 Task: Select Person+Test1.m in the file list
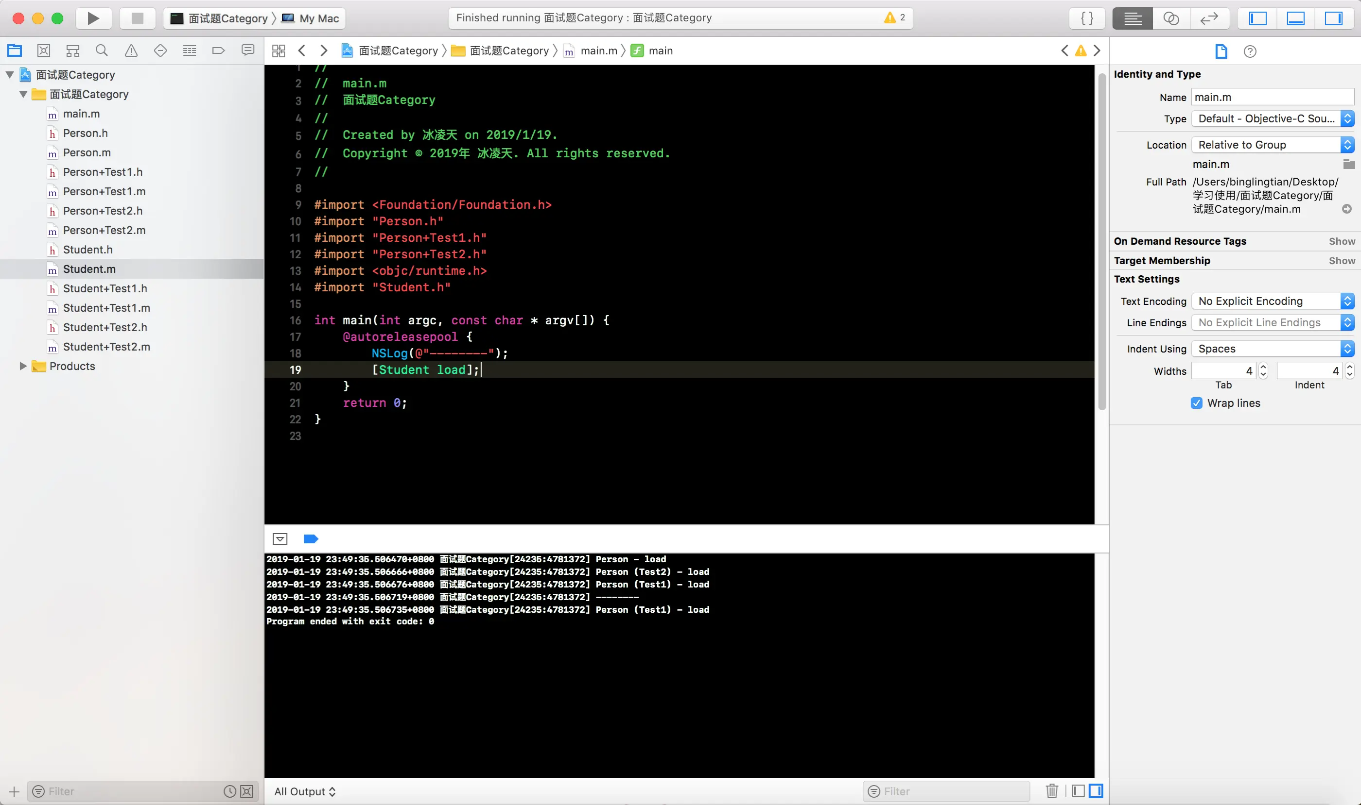(105, 191)
